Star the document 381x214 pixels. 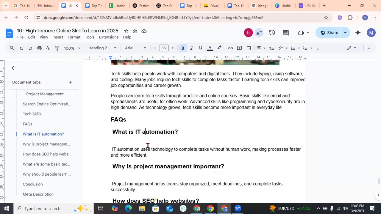click(x=126, y=31)
